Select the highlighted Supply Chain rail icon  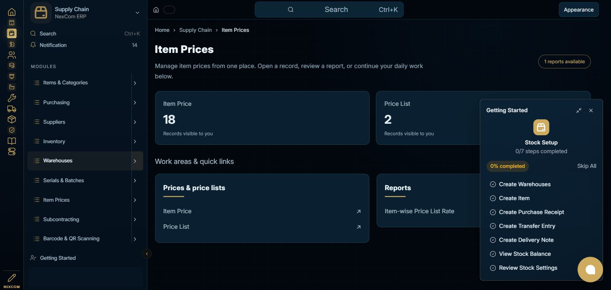point(12,33)
